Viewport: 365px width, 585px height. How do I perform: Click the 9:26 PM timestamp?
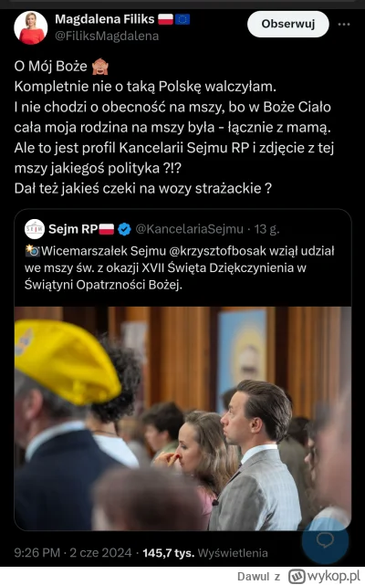[x=36, y=552]
